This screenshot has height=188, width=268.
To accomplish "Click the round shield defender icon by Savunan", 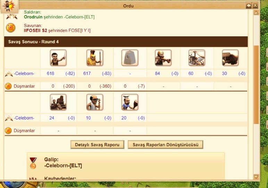I will (11, 28).
